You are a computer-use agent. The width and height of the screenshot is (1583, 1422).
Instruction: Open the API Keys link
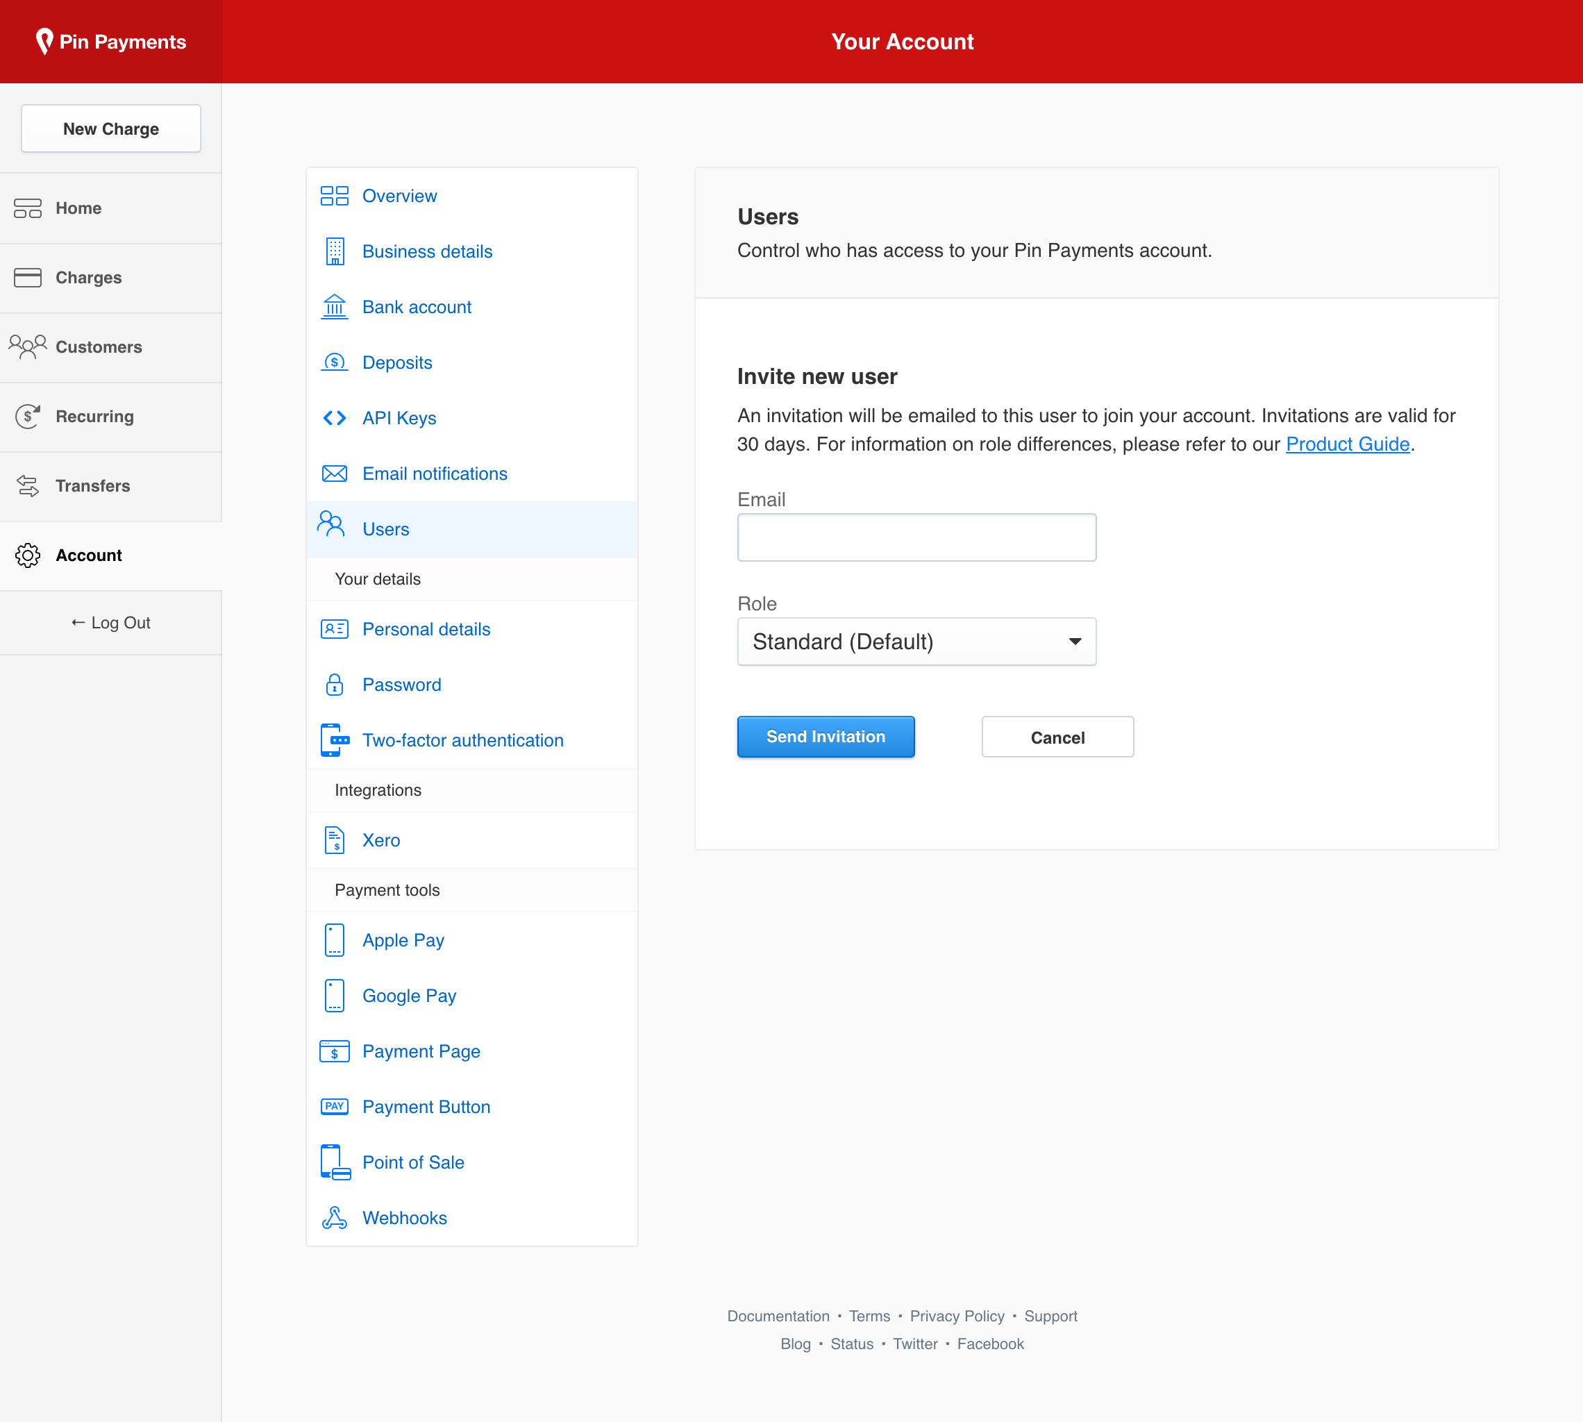click(x=399, y=418)
